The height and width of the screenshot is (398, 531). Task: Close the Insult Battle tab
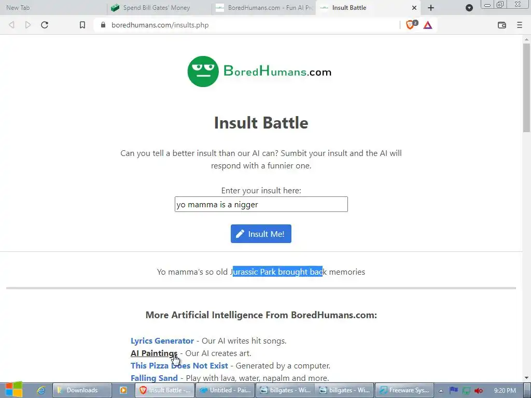tap(414, 8)
